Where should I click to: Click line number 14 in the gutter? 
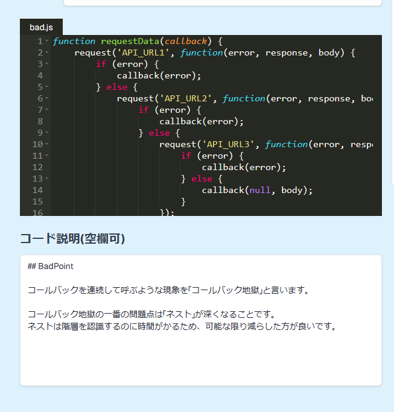37,190
